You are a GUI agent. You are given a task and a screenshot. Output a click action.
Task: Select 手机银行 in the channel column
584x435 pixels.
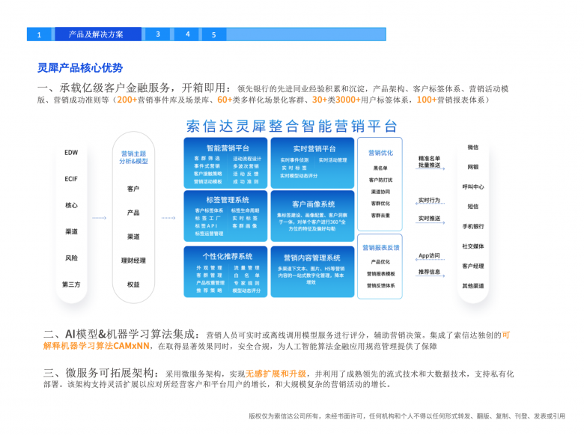click(x=473, y=226)
